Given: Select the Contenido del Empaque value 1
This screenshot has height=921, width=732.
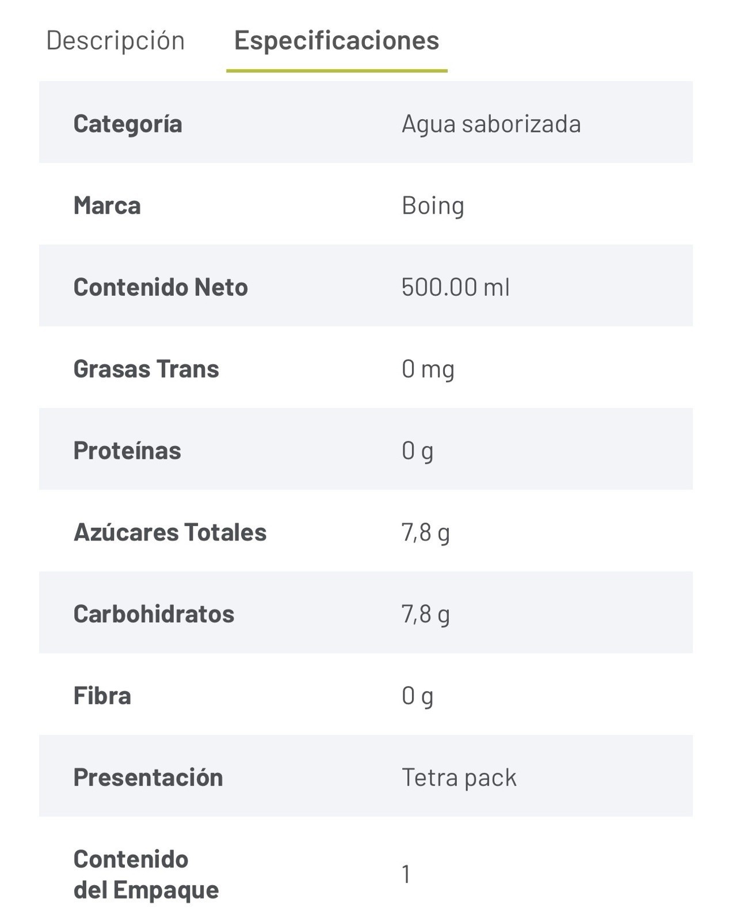Looking at the screenshot, I should click(406, 874).
